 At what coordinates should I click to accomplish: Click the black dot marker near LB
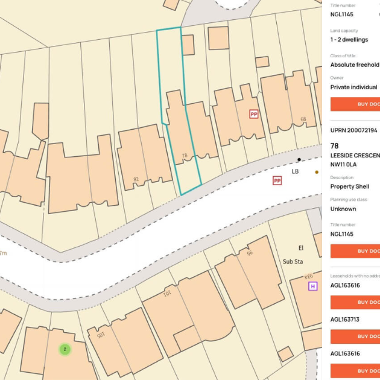coord(299,160)
